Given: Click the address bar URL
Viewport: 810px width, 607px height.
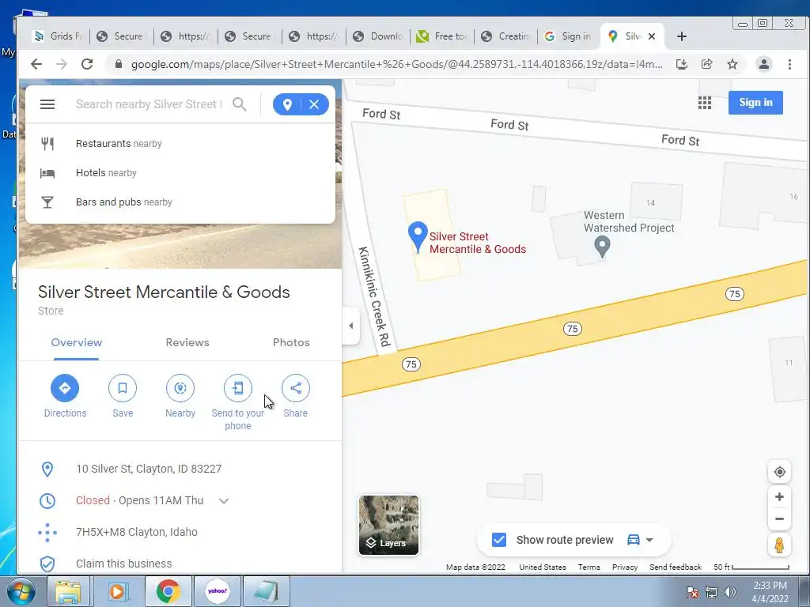Looking at the screenshot, I should coord(397,65).
